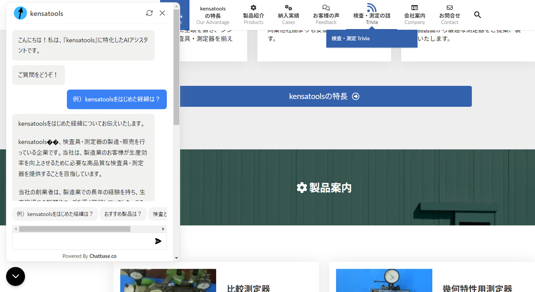The image size is (535, 292).
Task: Click the kensatoolsの特長 blue button
Action: pos(324,96)
